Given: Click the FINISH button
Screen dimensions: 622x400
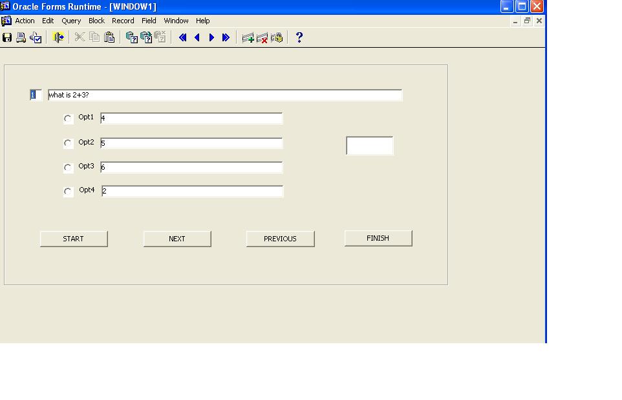Looking at the screenshot, I should (378, 238).
